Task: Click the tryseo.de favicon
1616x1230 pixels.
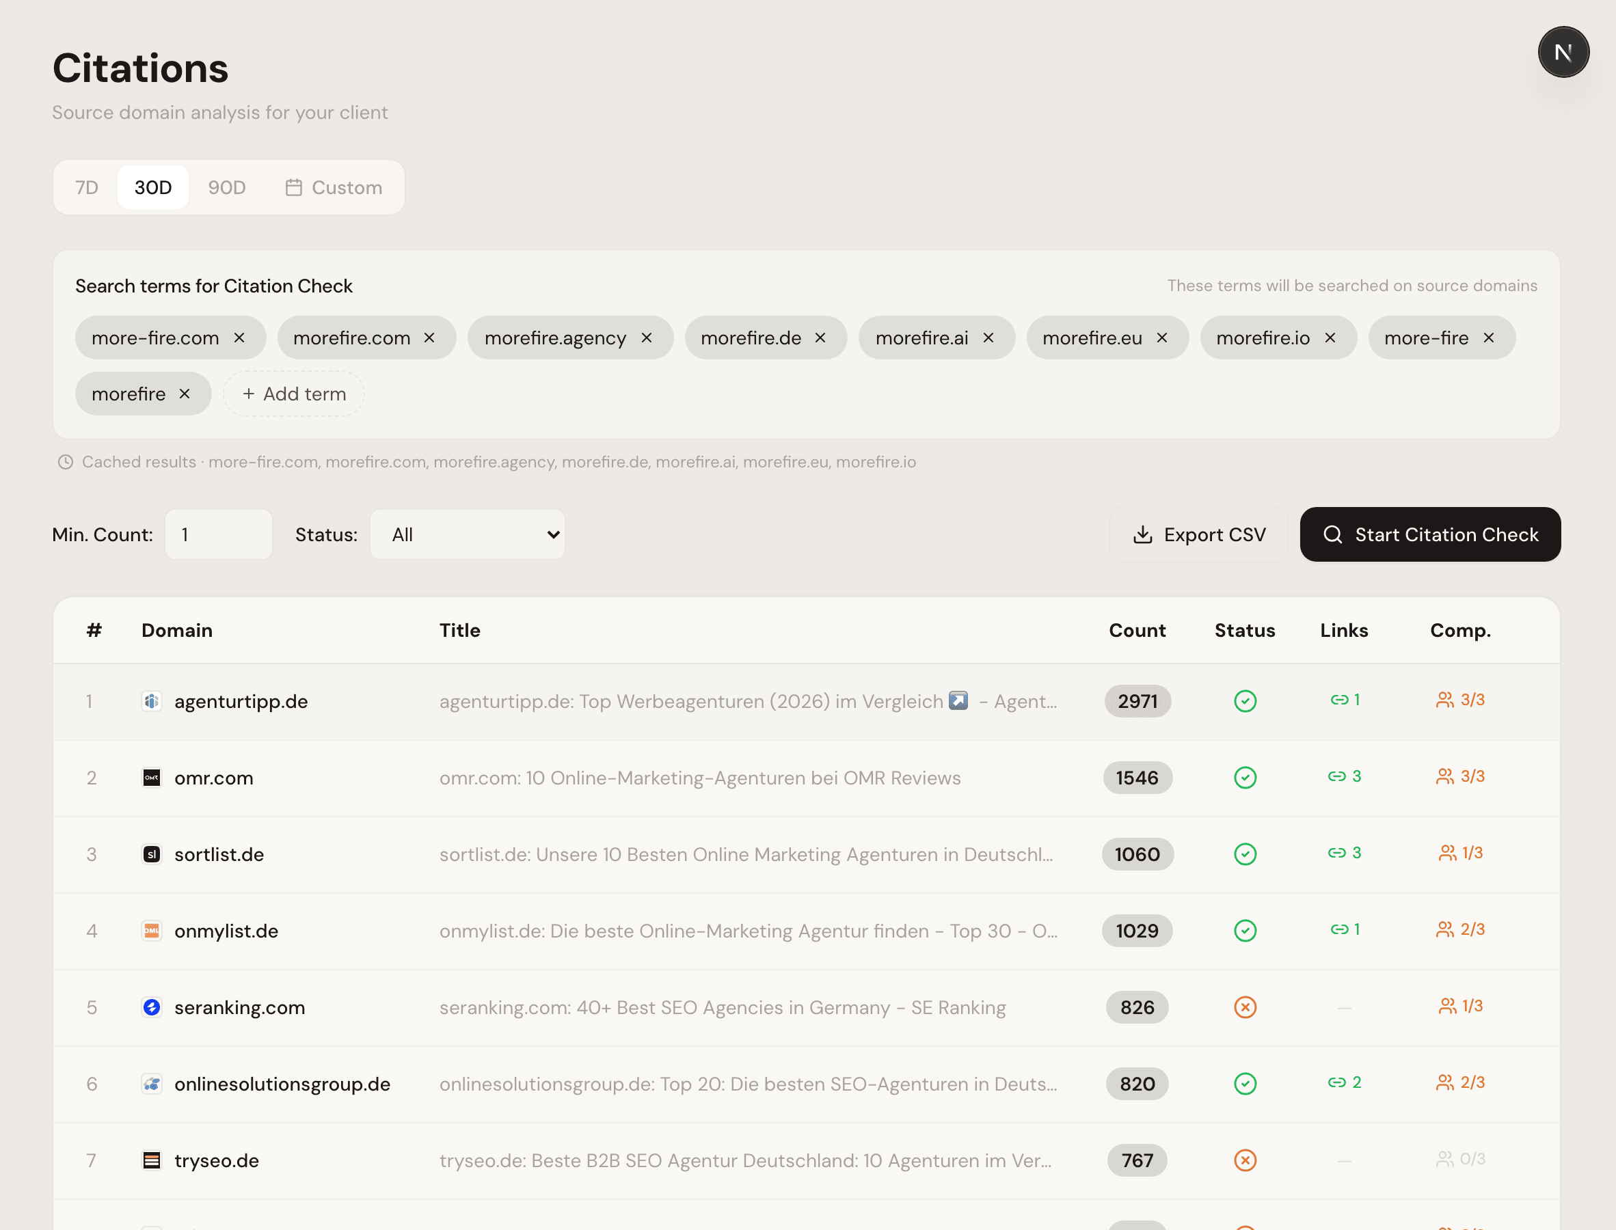Action: (x=152, y=1160)
